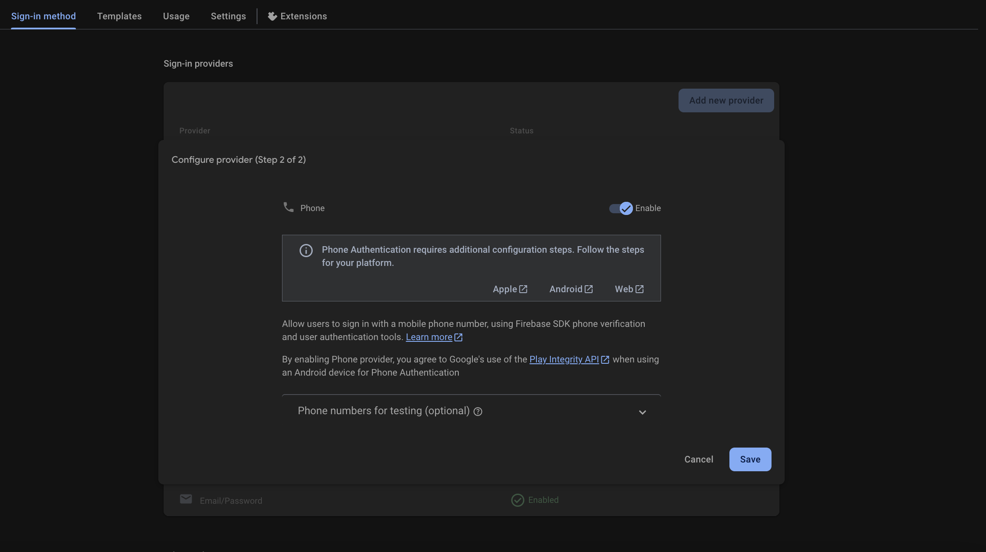Click the external link icon after Play Integrity API
Screen dimensions: 986x552
605,359
